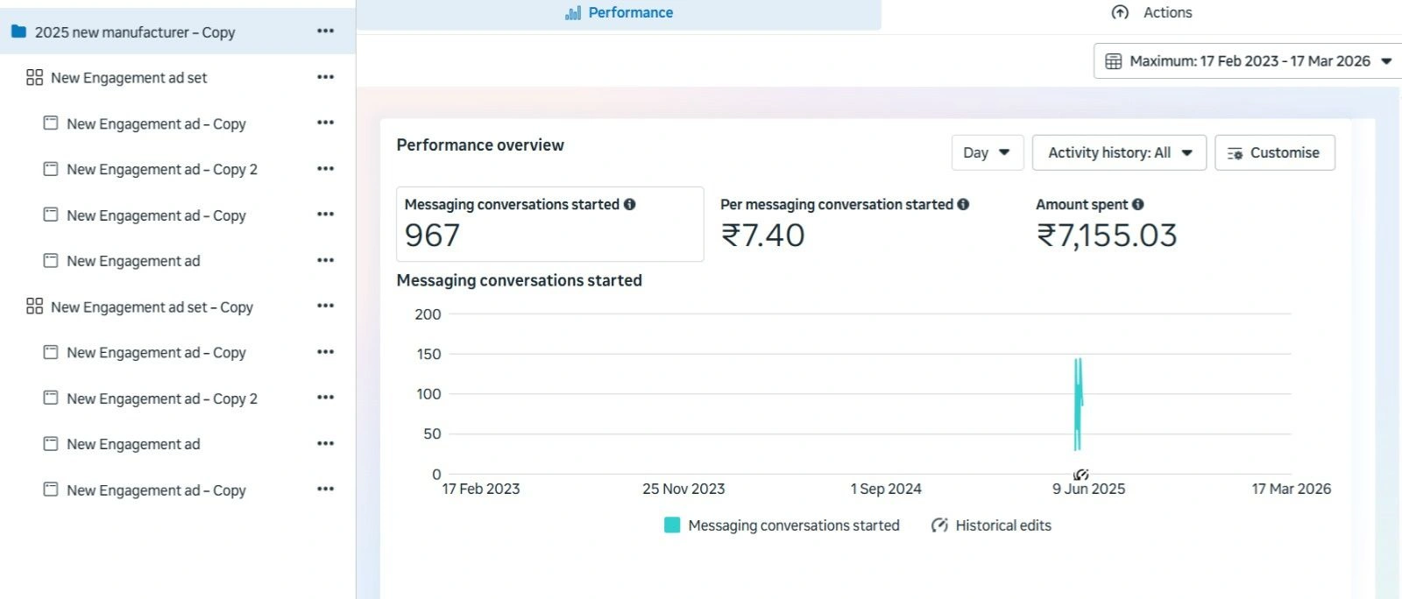Open info tooltip for Amount spent
The image size is (1402, 599).
tap(1137, 204)
